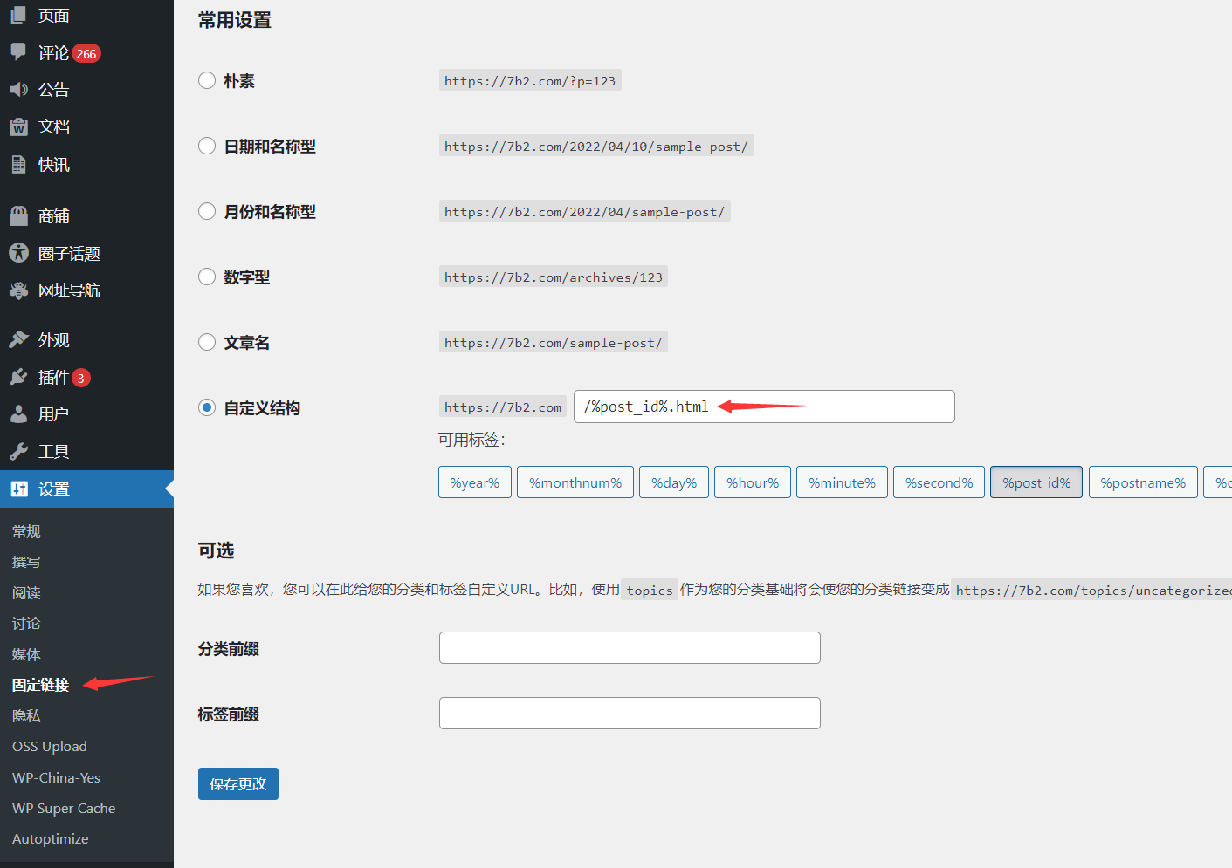Open the shop storefront icon
Screen dimensions: 1232x868
tap(18, 215)
